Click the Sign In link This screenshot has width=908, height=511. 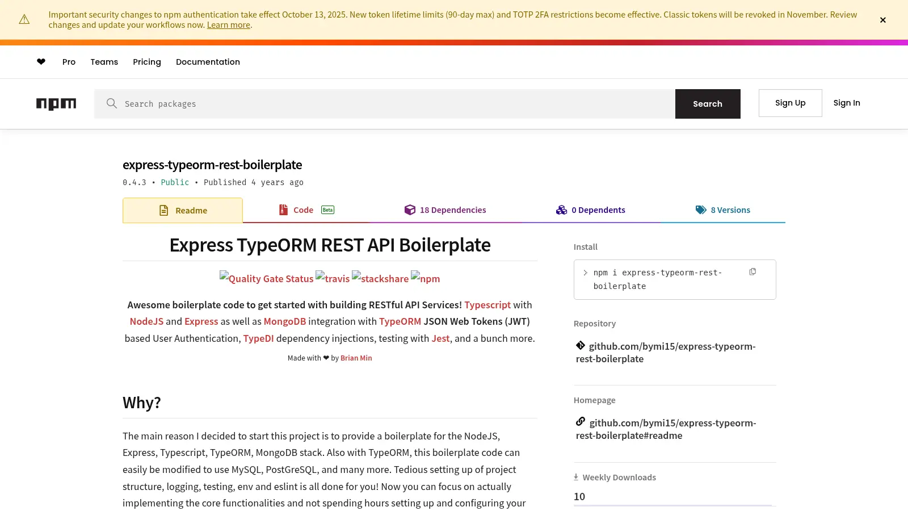pos(847,103)
